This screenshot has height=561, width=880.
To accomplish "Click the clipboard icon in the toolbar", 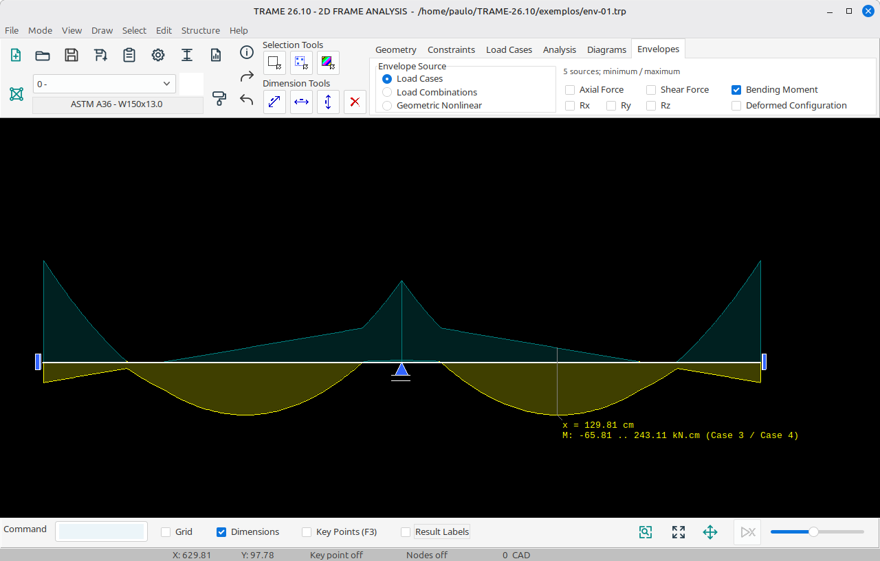I will (x=129, y=56).
